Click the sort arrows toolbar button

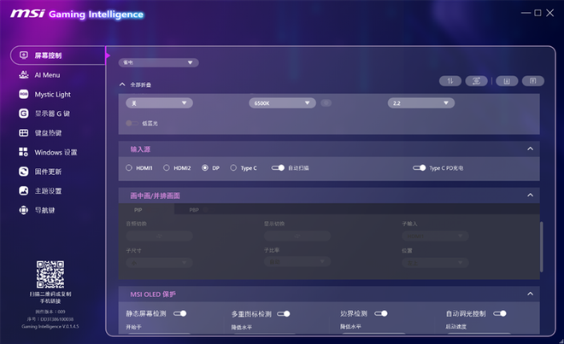coord(450,81)
